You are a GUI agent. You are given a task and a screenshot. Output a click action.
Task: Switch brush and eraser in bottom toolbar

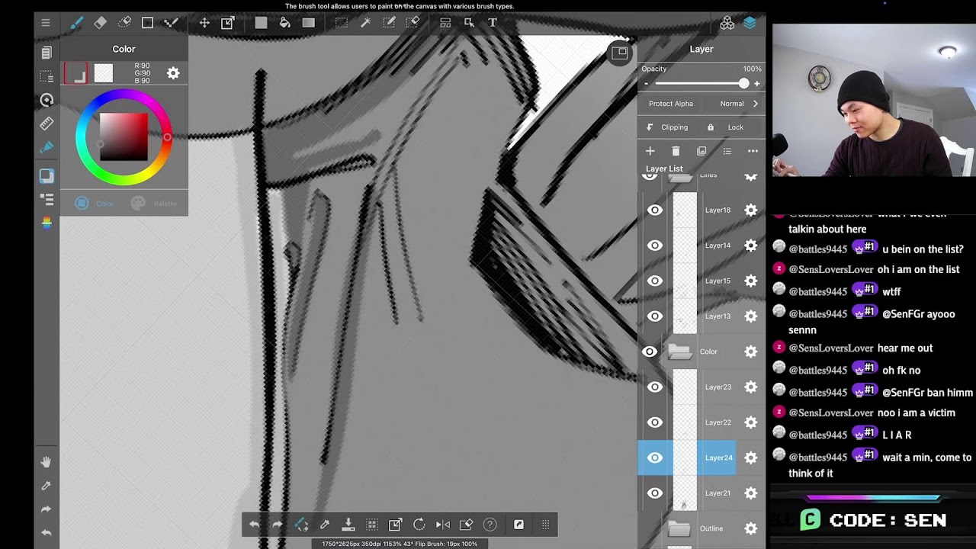click(301, 525)
